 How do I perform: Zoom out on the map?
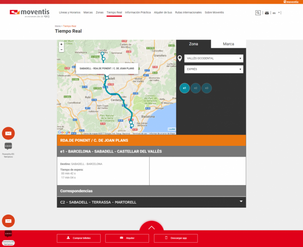pos(62,49)
